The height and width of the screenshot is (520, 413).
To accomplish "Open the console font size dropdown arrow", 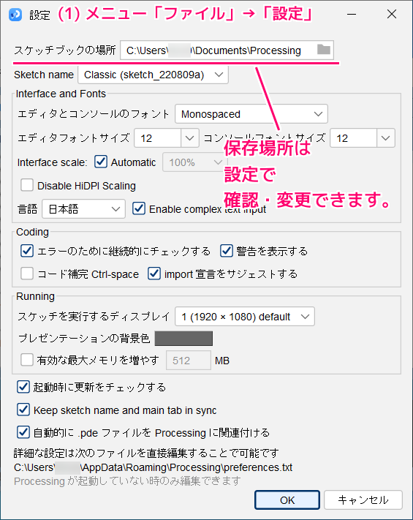I will (x=386, y=138).
